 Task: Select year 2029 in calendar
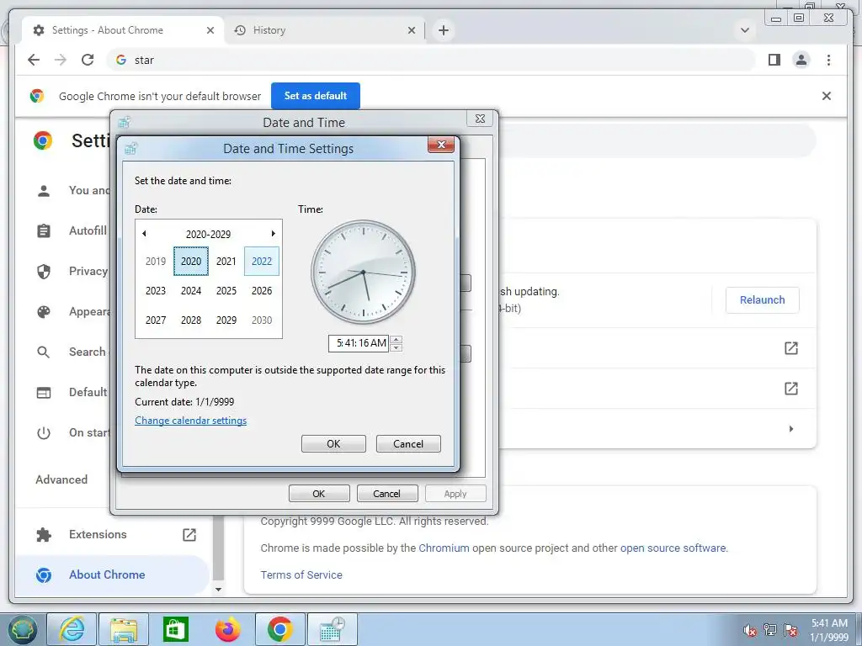pos(226,320)
